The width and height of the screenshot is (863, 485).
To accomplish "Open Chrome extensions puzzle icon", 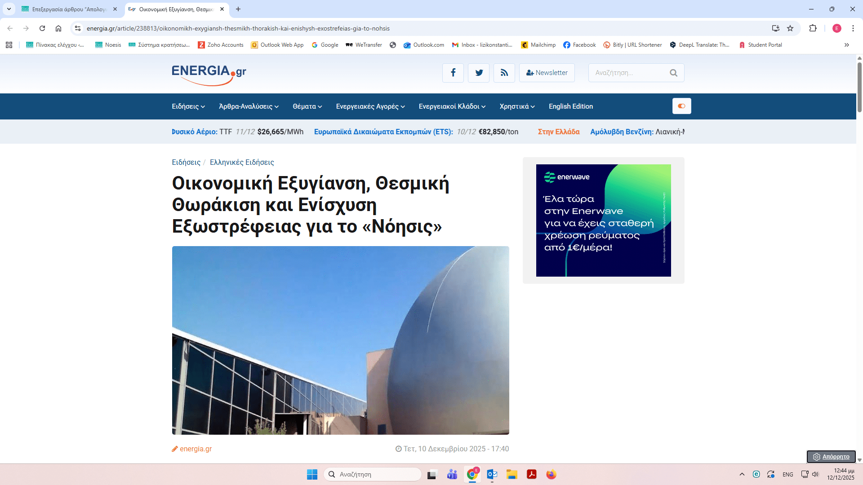I will (x=813, y=28).
